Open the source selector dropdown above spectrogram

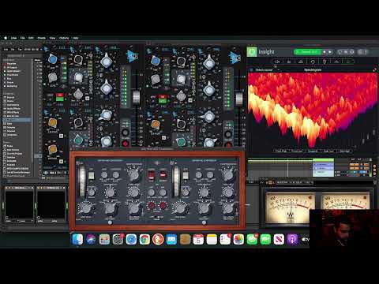point(264,70)
